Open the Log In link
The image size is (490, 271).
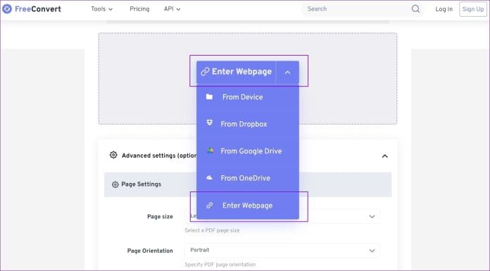[x=444, y=9]
